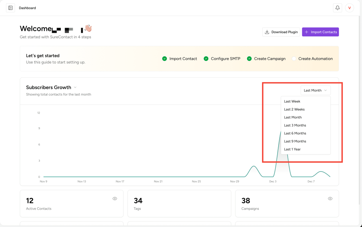Open the user profile avatar
The image size is (362, 227).
[349, 8]
